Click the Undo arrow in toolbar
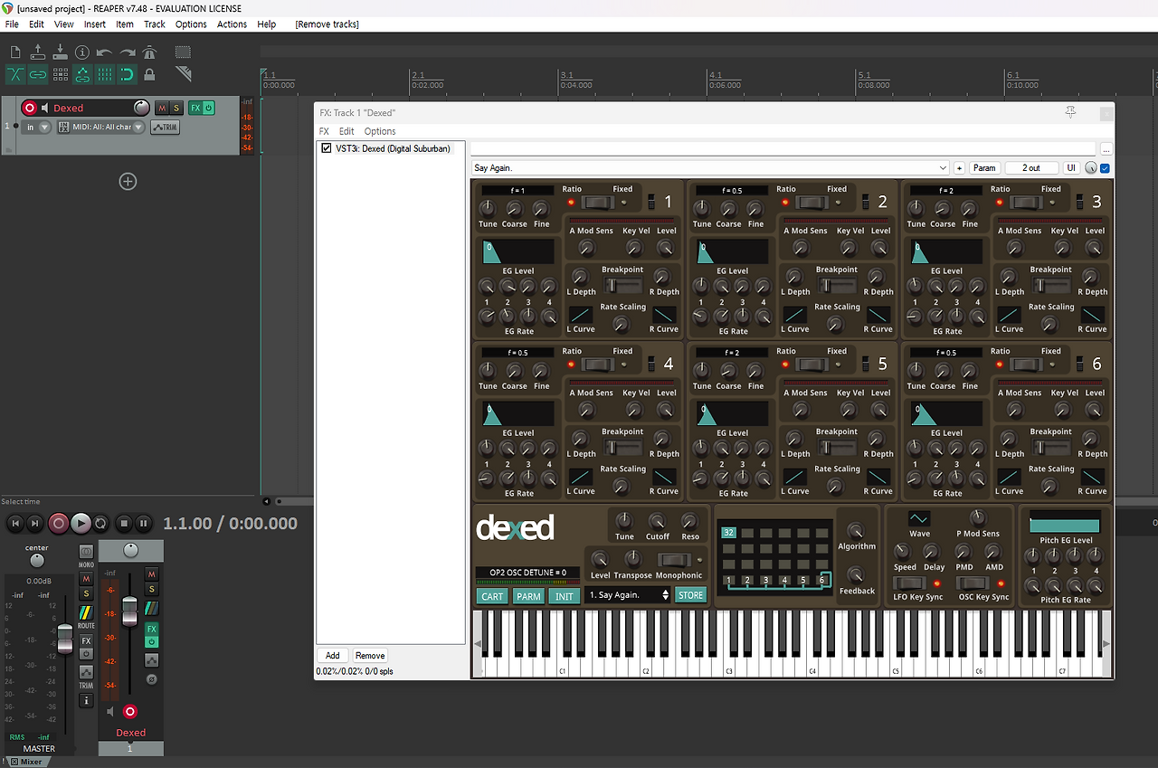 click(x=105, y=52)
